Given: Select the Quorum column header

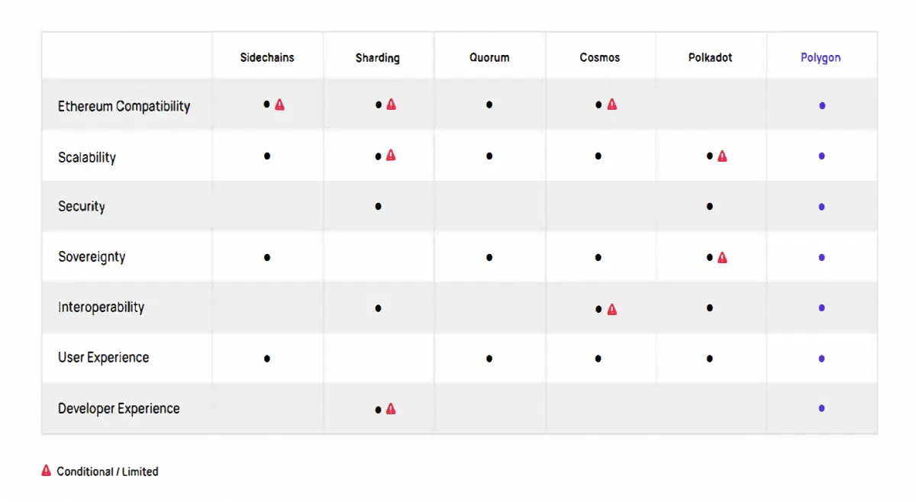Looking at the screenshot, I should tap(489, 58).
